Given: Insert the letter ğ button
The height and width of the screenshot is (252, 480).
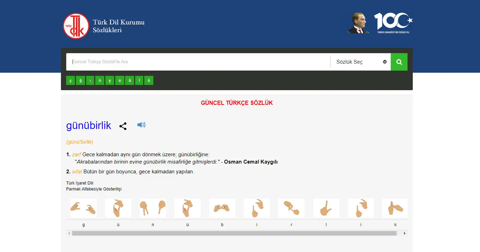Looking at the screenshot, I should [x=81, y=81].
